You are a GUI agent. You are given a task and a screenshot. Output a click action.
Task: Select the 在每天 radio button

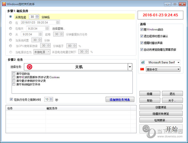coord(11,28)
